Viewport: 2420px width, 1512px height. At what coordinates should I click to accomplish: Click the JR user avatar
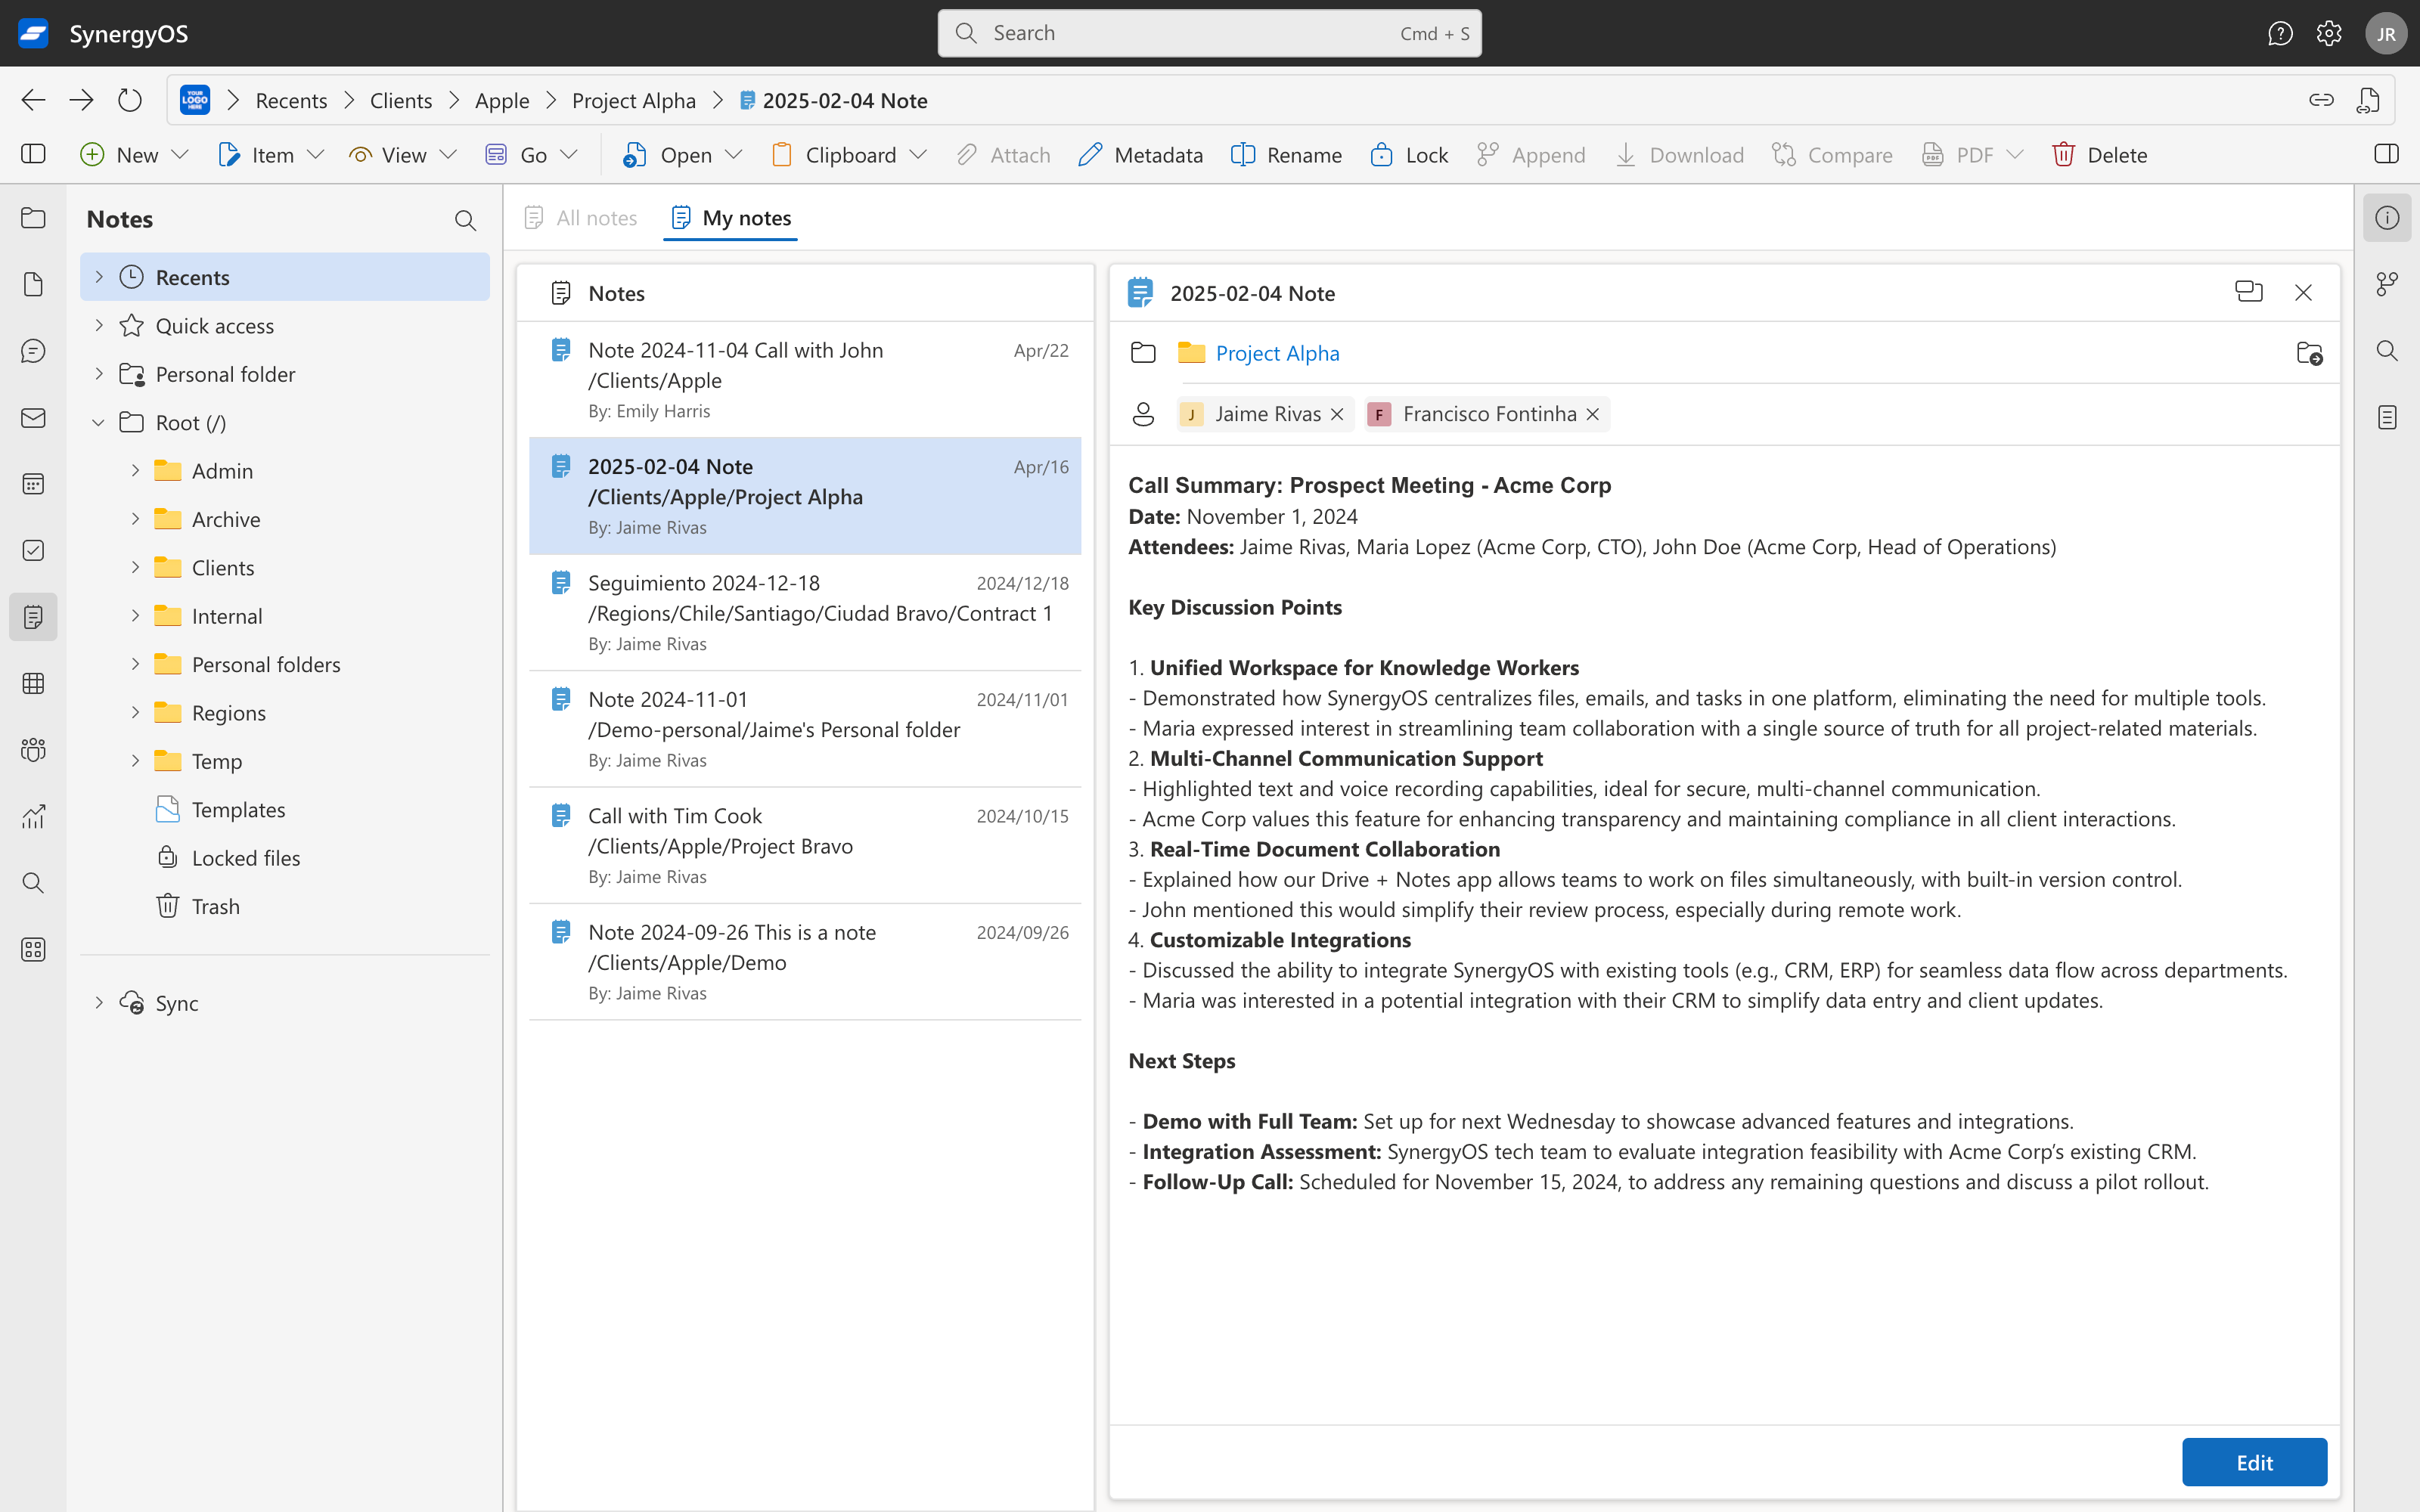pyautogui.click(x=2386, y=33)
